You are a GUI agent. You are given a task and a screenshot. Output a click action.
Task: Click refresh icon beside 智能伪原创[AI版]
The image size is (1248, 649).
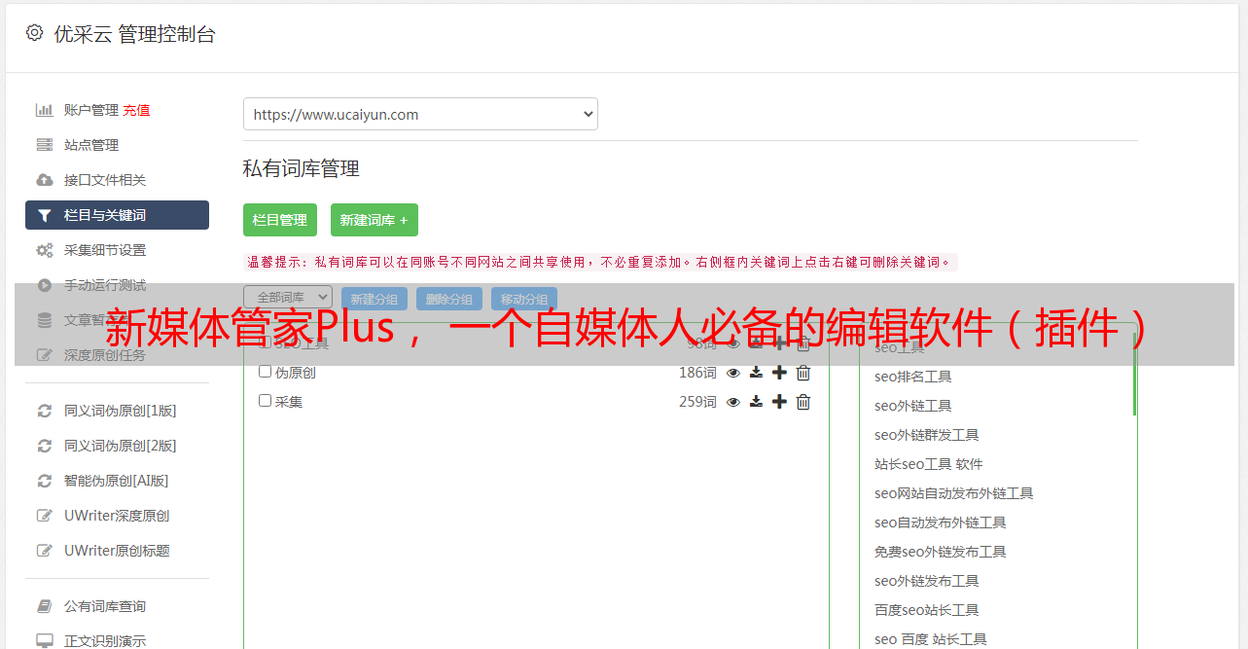[x=45, y=481]
